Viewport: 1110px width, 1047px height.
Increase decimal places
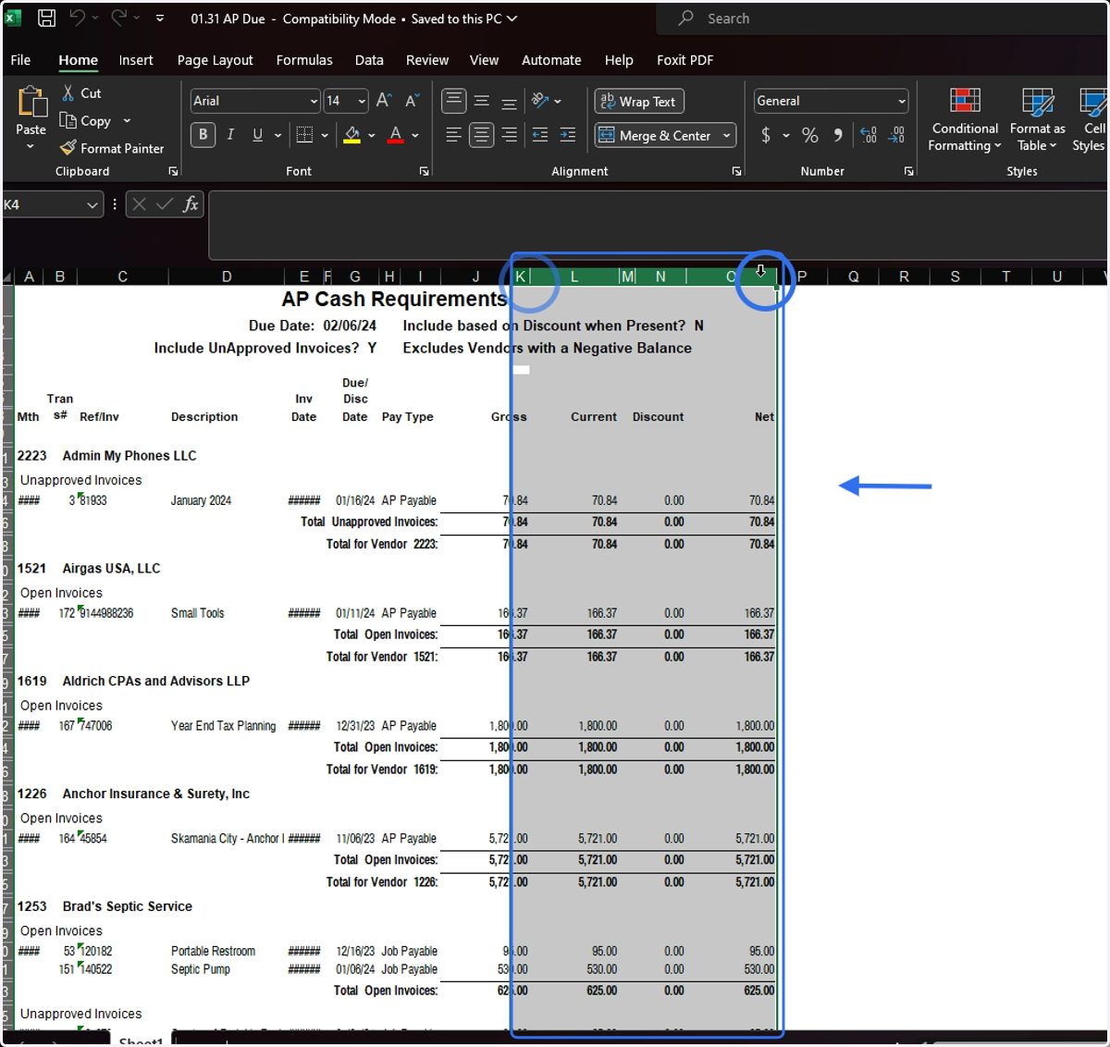coord(869,135)
